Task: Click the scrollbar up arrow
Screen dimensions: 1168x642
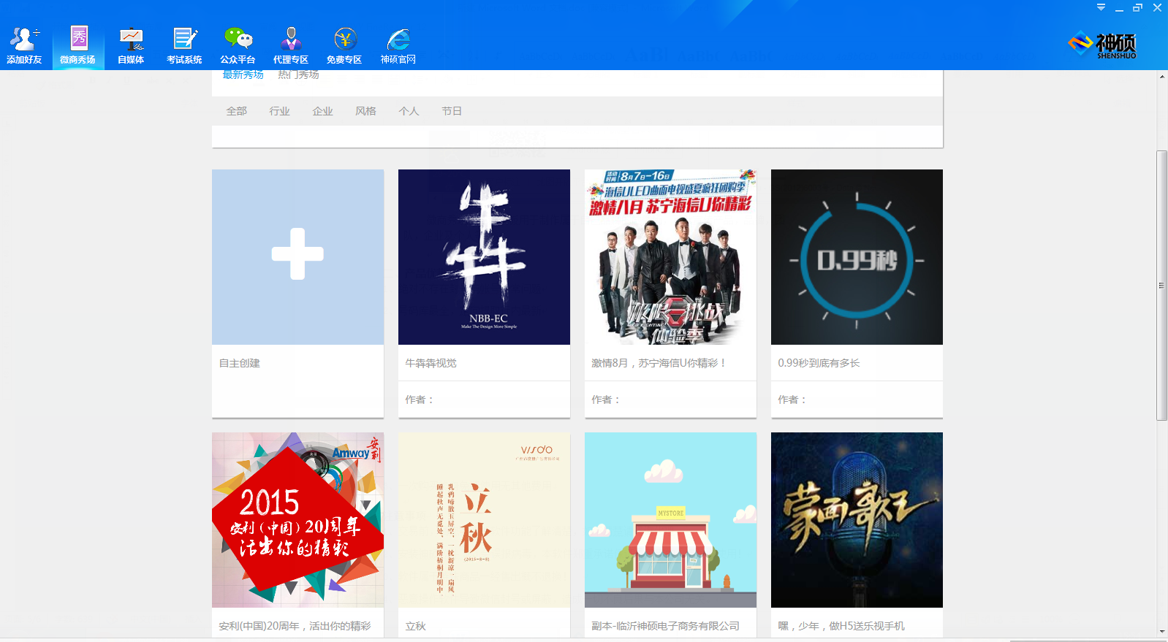Action: (1161, 76)
